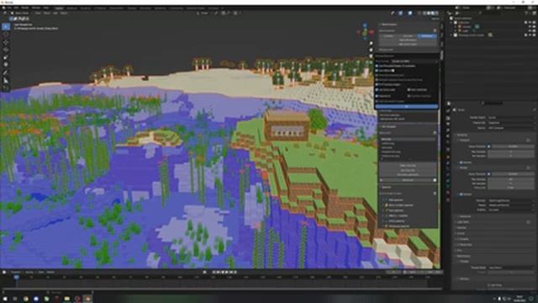Viewport: 538px width, 303px height.
Task: Toggle Use Principled Shader checkbox
Action: 377,66
